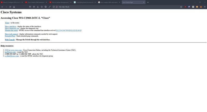Click the Pocket save icon
The image size is (207, 112).
point(34,7)
